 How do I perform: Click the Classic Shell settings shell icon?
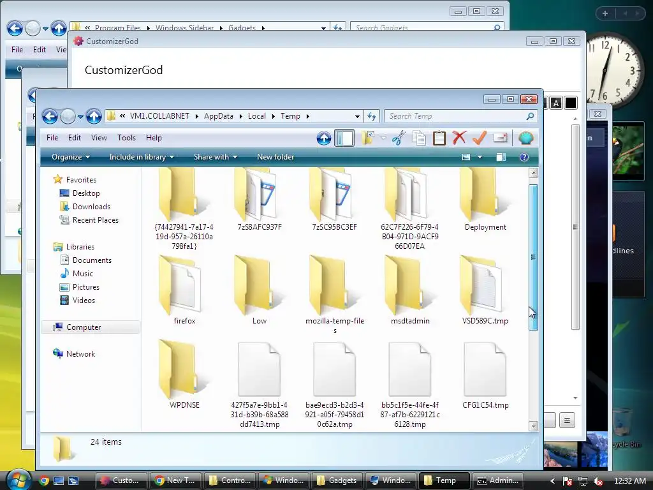click(x=525, y=138)
